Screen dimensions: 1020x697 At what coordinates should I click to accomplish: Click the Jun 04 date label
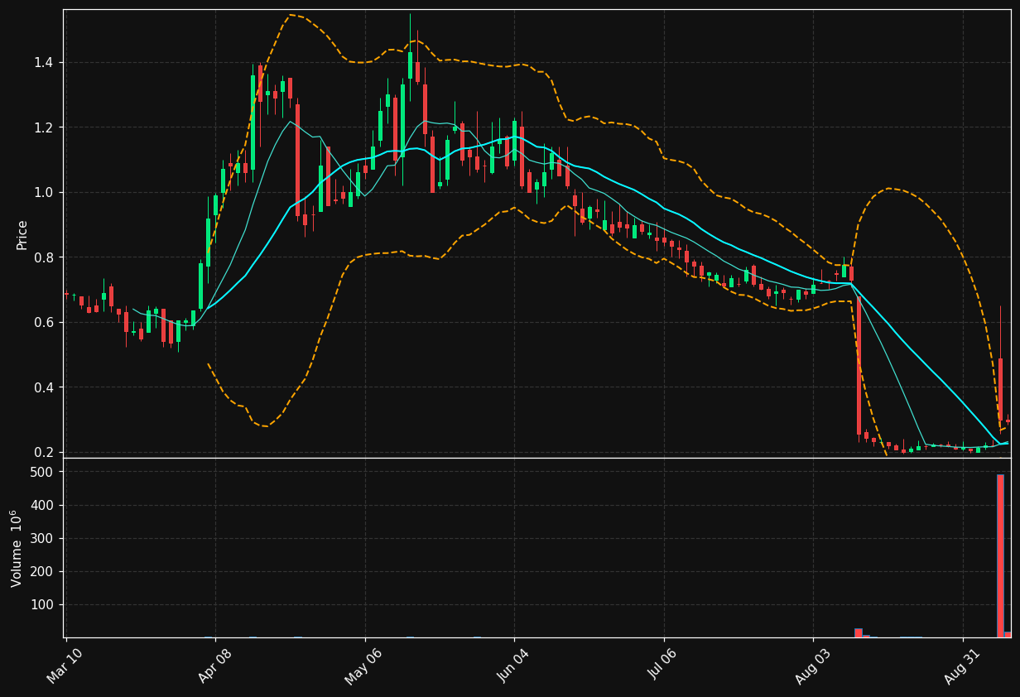coord(512,666)
